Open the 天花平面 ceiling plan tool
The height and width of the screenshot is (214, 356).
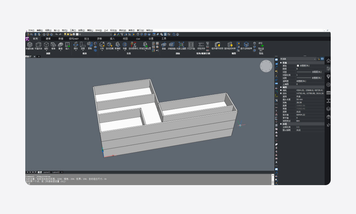point(191,46)
